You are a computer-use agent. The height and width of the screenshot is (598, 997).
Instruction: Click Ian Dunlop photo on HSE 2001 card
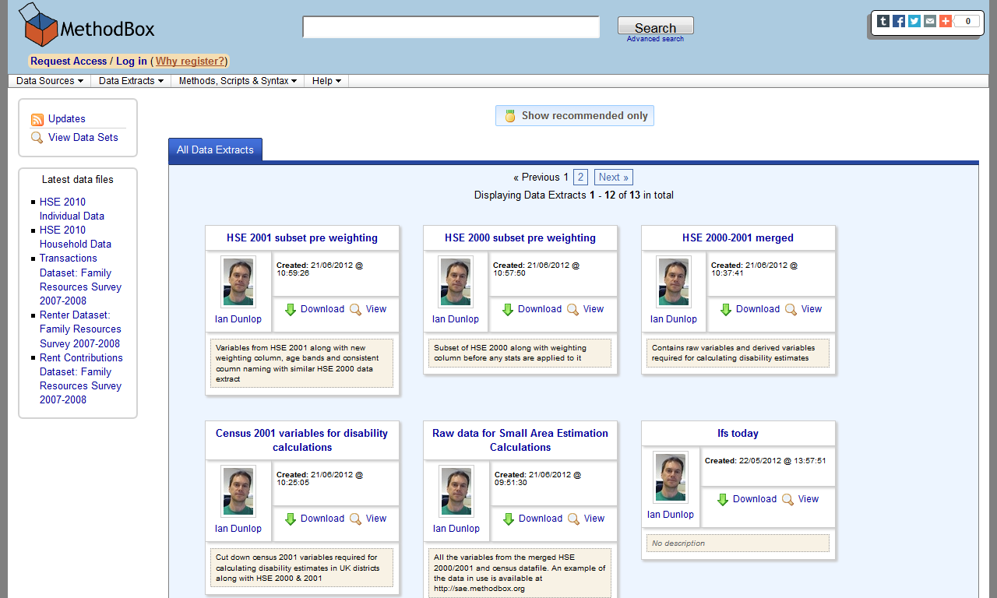(238, 283)
